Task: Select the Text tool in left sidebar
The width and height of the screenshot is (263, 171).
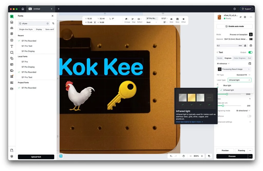Action: 12,46
